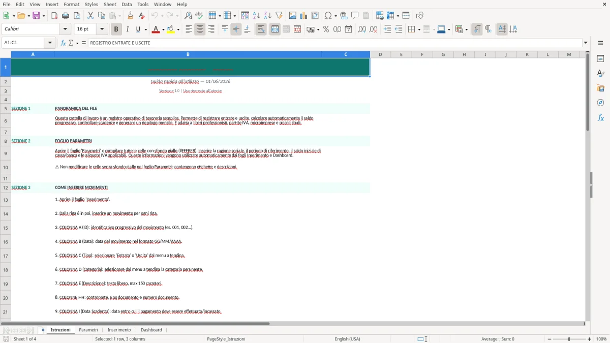Viewport: 610px width, 343px height.
Task: Click the Cut scissors icon
Action: [90, 16]
